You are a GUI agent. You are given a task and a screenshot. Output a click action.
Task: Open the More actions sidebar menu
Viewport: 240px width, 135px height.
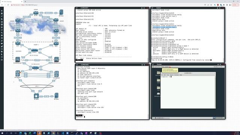(x=1, y=27)
